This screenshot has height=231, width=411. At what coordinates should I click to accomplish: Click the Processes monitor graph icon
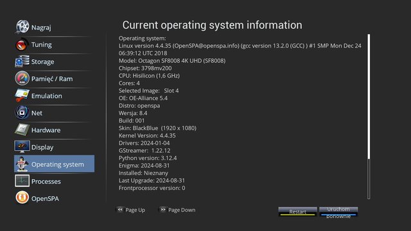pyautogui.click(x=22, y=181)
